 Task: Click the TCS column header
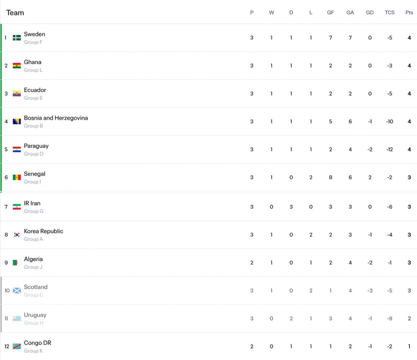point(389,12)
